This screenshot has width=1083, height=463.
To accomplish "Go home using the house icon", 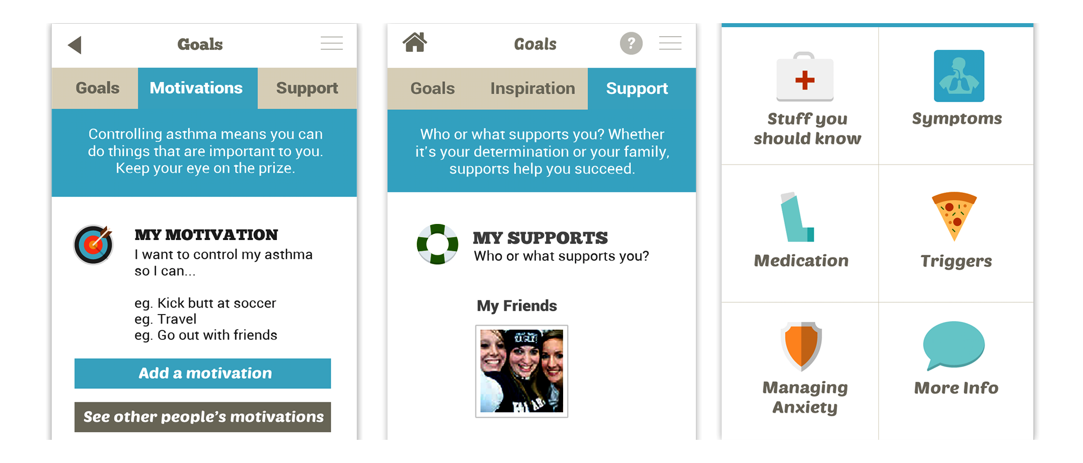I will 415,43.
